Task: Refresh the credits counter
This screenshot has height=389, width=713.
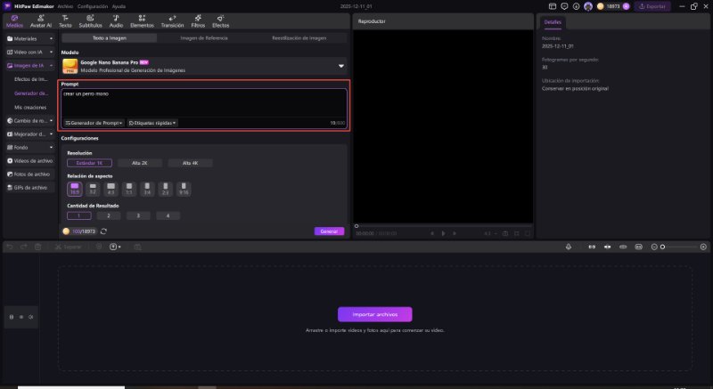Action: (x=103, y=231)
